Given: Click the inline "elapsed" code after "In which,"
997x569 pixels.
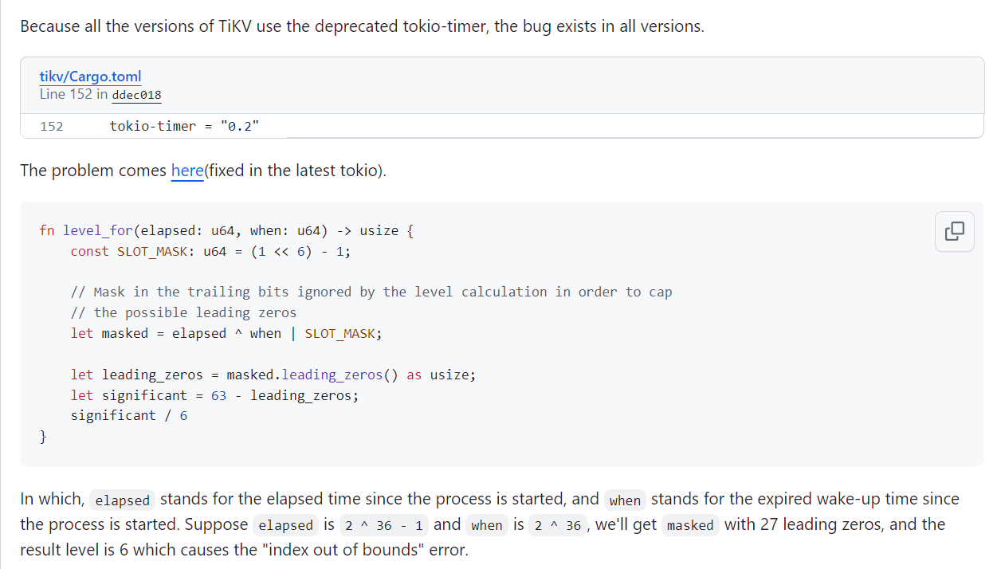Looking at the screenshot, I should click(x=122, y=500).
